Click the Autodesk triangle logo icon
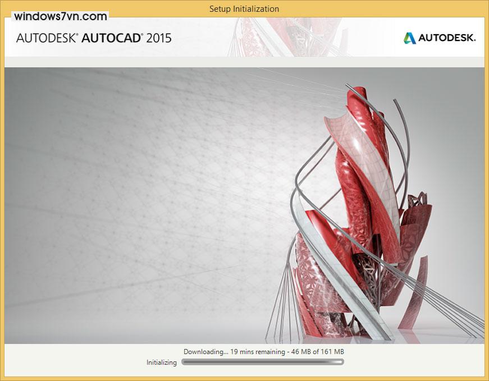 pos(409,38)
